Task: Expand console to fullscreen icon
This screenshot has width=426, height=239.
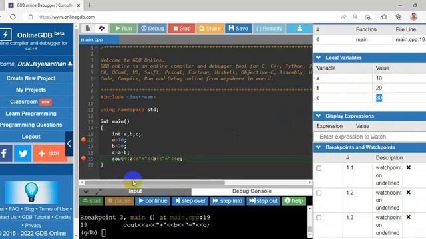Action: click(x=99, y=192)
